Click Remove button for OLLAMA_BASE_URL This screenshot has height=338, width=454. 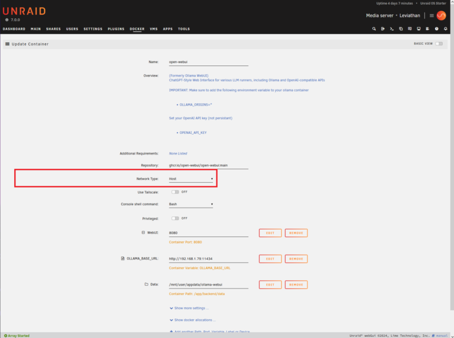point(296,258)
